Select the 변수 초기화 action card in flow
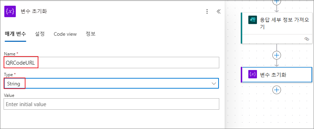The height and width of the screenshot is (129, 314). pos(277,75)
